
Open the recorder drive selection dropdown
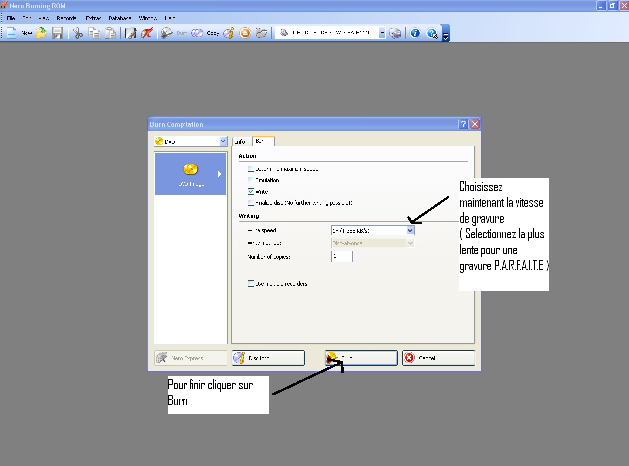click(x=382, y=33)
